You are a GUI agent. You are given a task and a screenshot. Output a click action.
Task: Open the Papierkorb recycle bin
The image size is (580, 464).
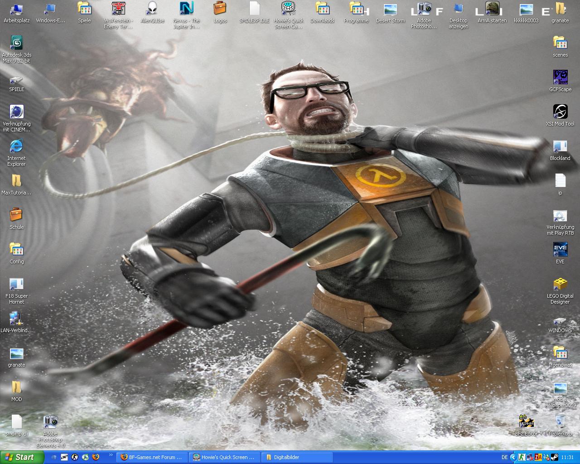[x=560, y=425]
